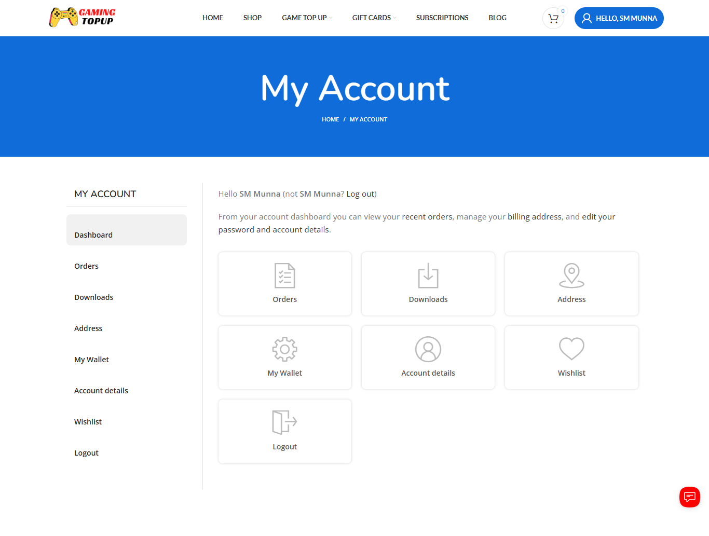Open the red live chat widget
Image resolution: width=709 pixels, height=536 pixels.
click(x=690, y=497)
